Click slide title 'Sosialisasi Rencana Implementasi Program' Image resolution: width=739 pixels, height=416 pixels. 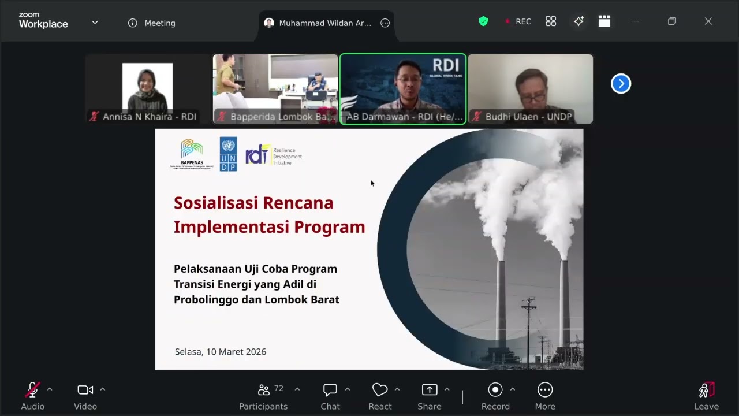pos(270,215)
